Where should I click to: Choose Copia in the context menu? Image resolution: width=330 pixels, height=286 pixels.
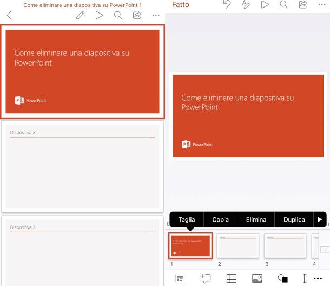click(220, 219)
